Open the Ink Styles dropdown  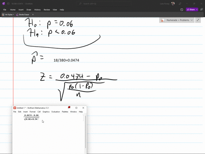[x=8, y=15]
